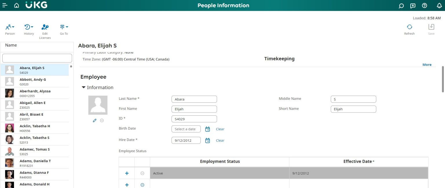This screenshot has height=188, width=445.
Task: Open the hamburger navigation menu
Action: (x=5, y=5)
